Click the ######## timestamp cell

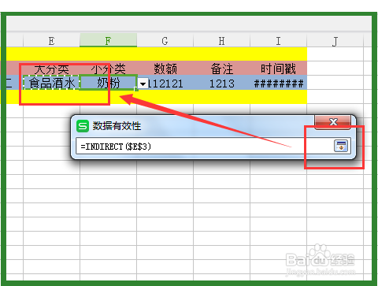coord(278,84)
